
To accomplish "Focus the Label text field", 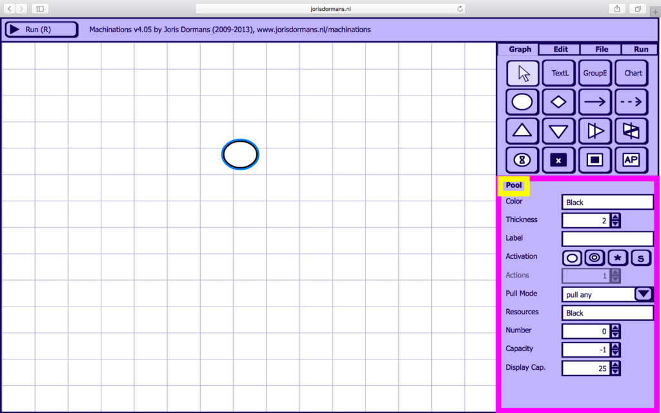I will (607, 239).
